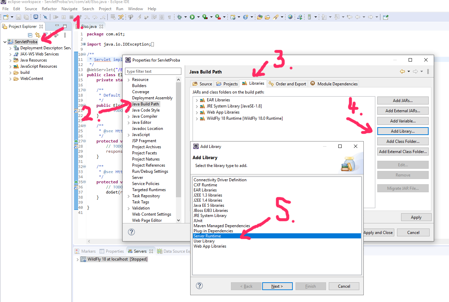This screenshot has width=449, height=302.
Task: Click the Save icon in main toolbar
Action: tap(19, 17)
